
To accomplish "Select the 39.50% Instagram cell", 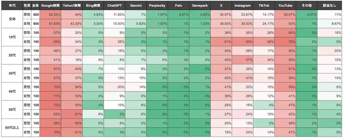I will coord(242,24).
